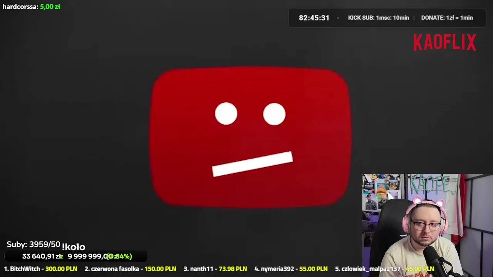Click the '3. nanth11 - 73.98 PLN' entry
Image resolution: width=493 pixels, height=277 pixels.
pos(215,269)
